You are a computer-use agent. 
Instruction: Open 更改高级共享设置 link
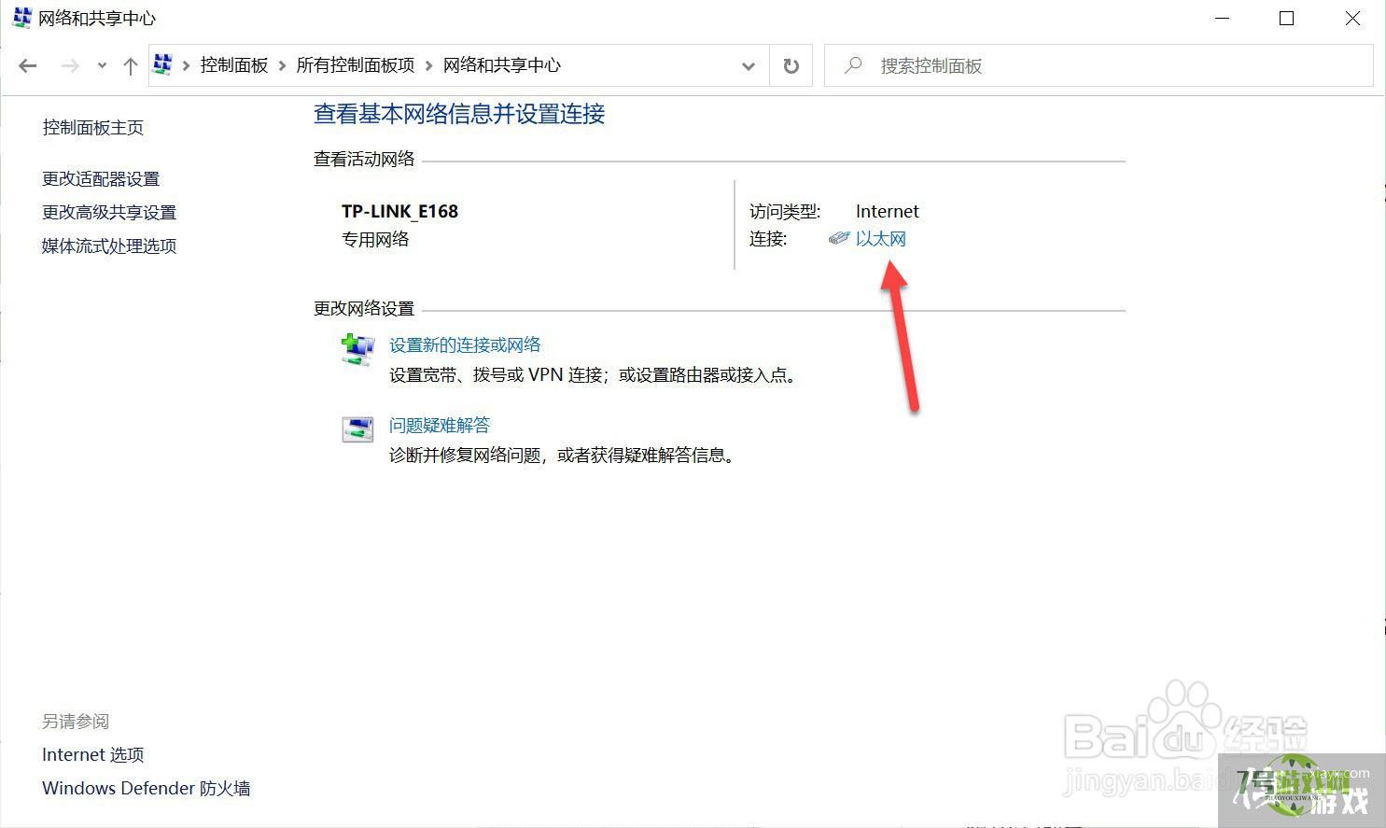(109, 212)
